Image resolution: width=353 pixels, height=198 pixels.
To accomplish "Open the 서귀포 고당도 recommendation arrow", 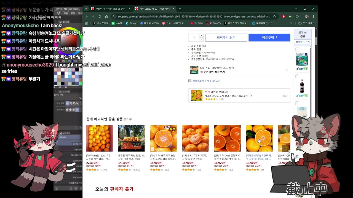I will tap(251, 96).
